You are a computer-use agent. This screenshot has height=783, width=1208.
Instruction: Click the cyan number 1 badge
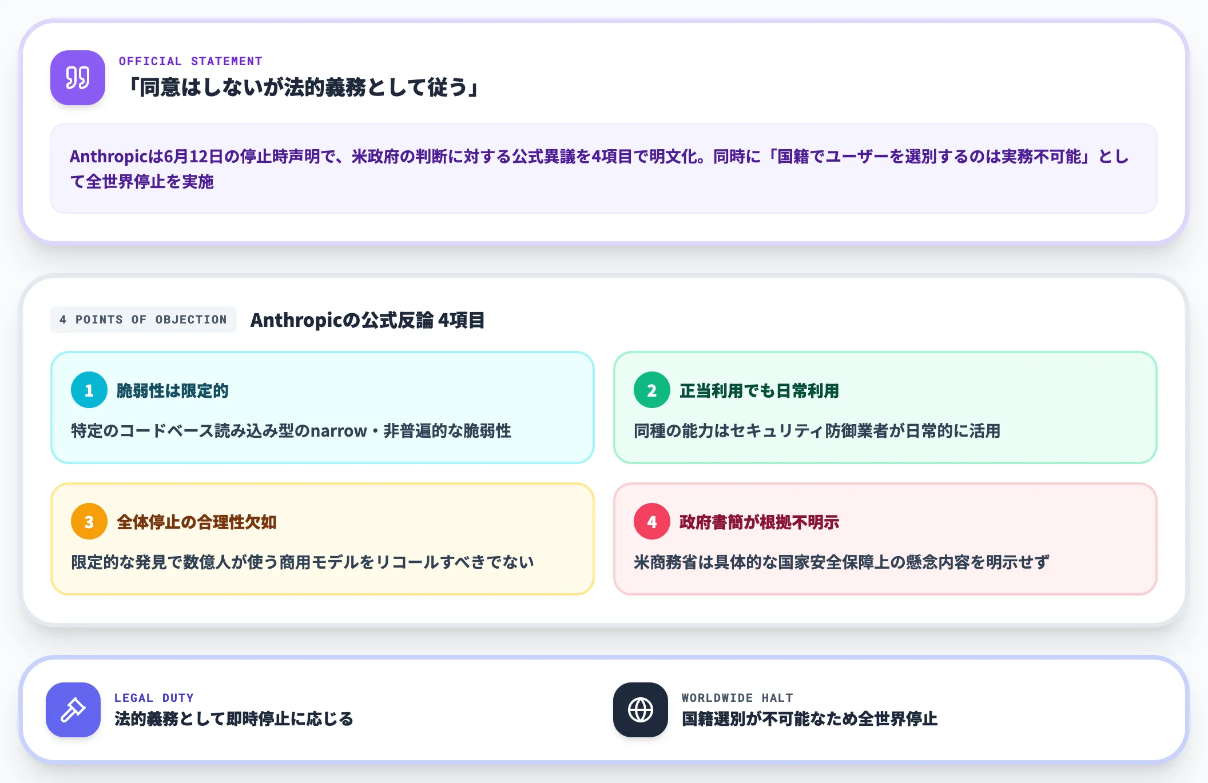point(89,390)
